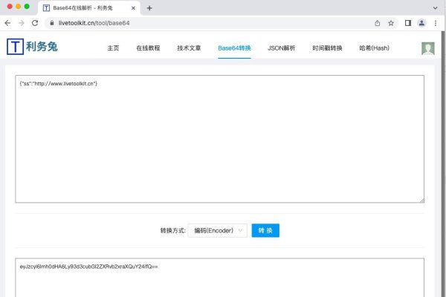
Task: Close the Base64在线解析 tab
Action: click(133, 8)
